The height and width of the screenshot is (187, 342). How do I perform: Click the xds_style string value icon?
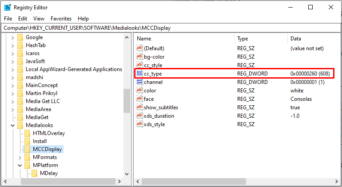[x=139, y=124]
